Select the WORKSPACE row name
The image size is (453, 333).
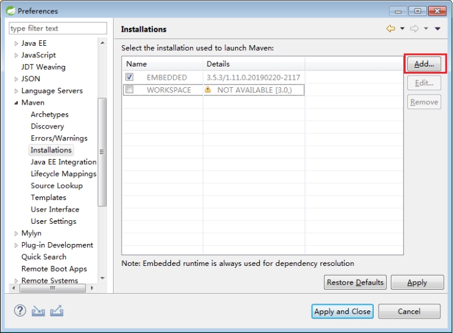pos(169,90)
